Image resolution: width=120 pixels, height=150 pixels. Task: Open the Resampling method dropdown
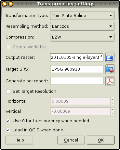pyautogui.click(x=82, y=26)
